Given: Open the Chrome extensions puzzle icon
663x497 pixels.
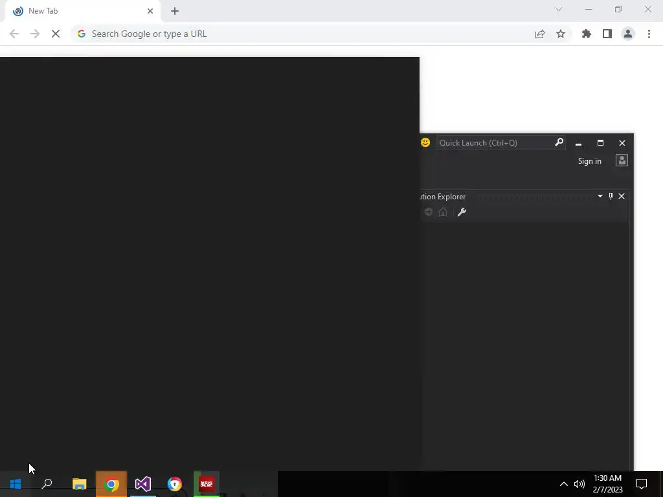Looking at the screenshot, I should 587,34.
